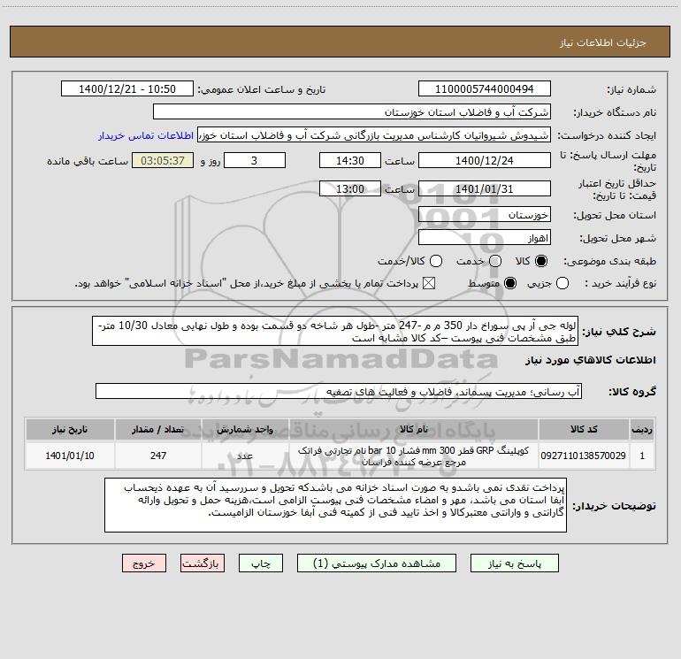Screen dimensions: 681x659
Task: Click the need date cell 1401/01/10
Action: point(70,456)
